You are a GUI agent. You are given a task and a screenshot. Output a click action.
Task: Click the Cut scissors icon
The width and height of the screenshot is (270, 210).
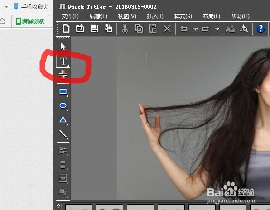125,29
